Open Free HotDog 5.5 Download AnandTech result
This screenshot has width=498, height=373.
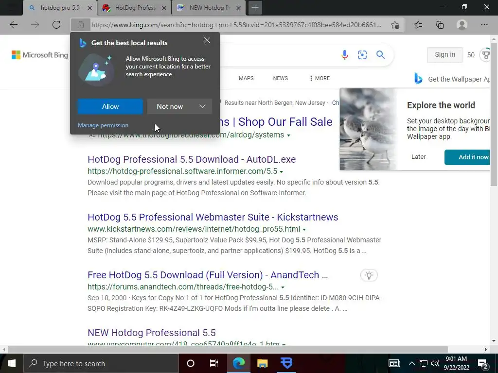208,275
